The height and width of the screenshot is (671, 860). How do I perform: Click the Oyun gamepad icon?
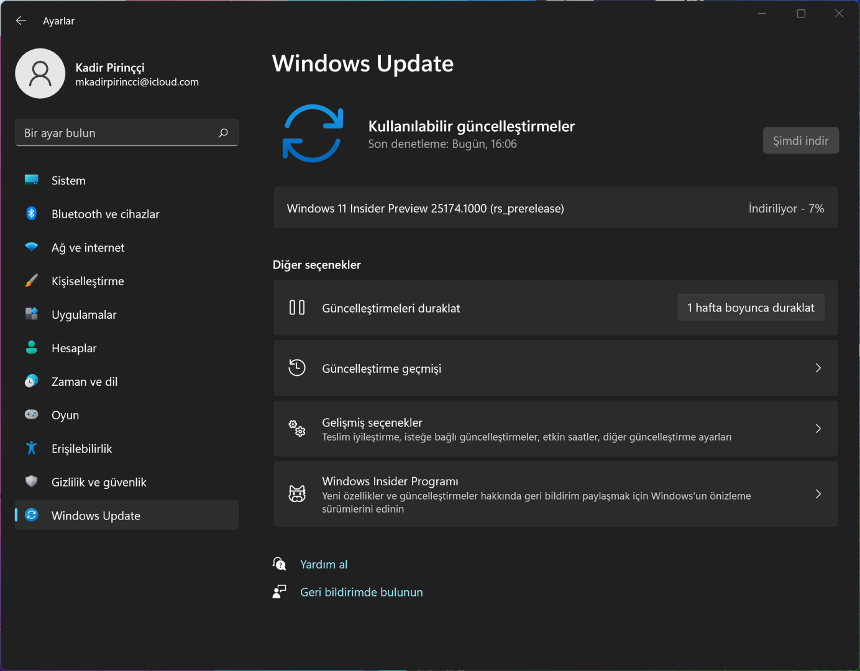pyautogui.click(x=32, y=414)
